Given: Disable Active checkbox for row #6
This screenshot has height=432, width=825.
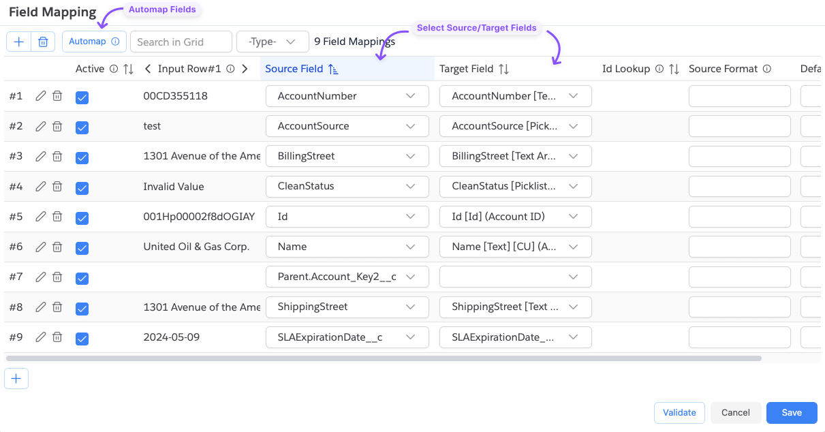Looking at the screenshot, I should [82, 248].
